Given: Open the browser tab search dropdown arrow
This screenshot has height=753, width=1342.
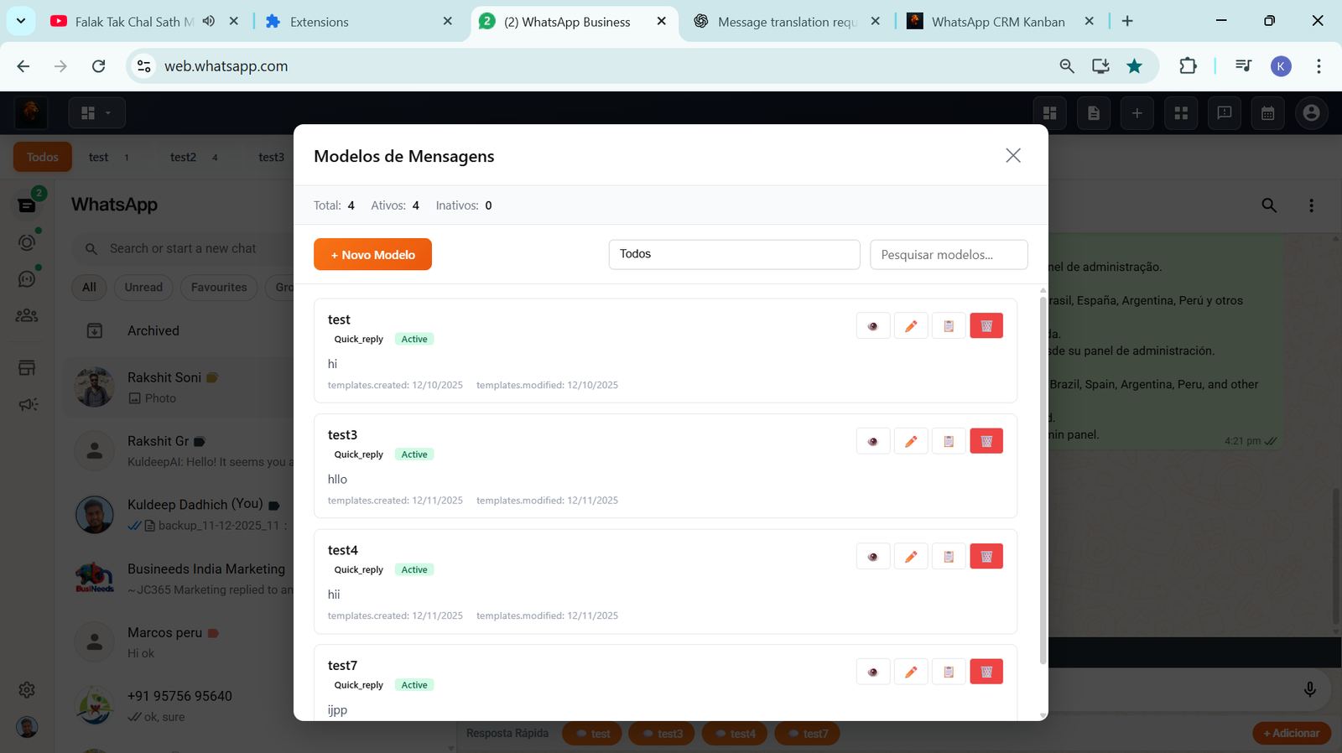Looking at the screenshot, I should [21, 21].
